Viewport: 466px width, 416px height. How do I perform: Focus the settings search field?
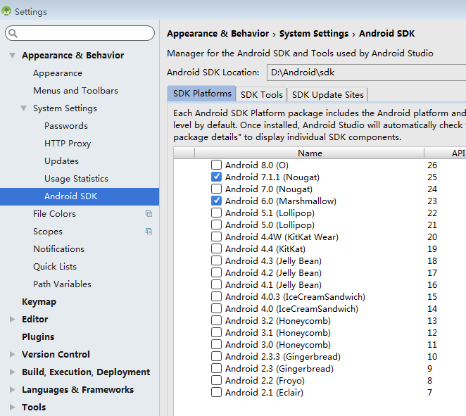[80, 33]
